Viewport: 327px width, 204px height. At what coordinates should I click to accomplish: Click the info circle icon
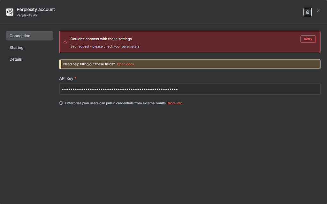point(61,103)
